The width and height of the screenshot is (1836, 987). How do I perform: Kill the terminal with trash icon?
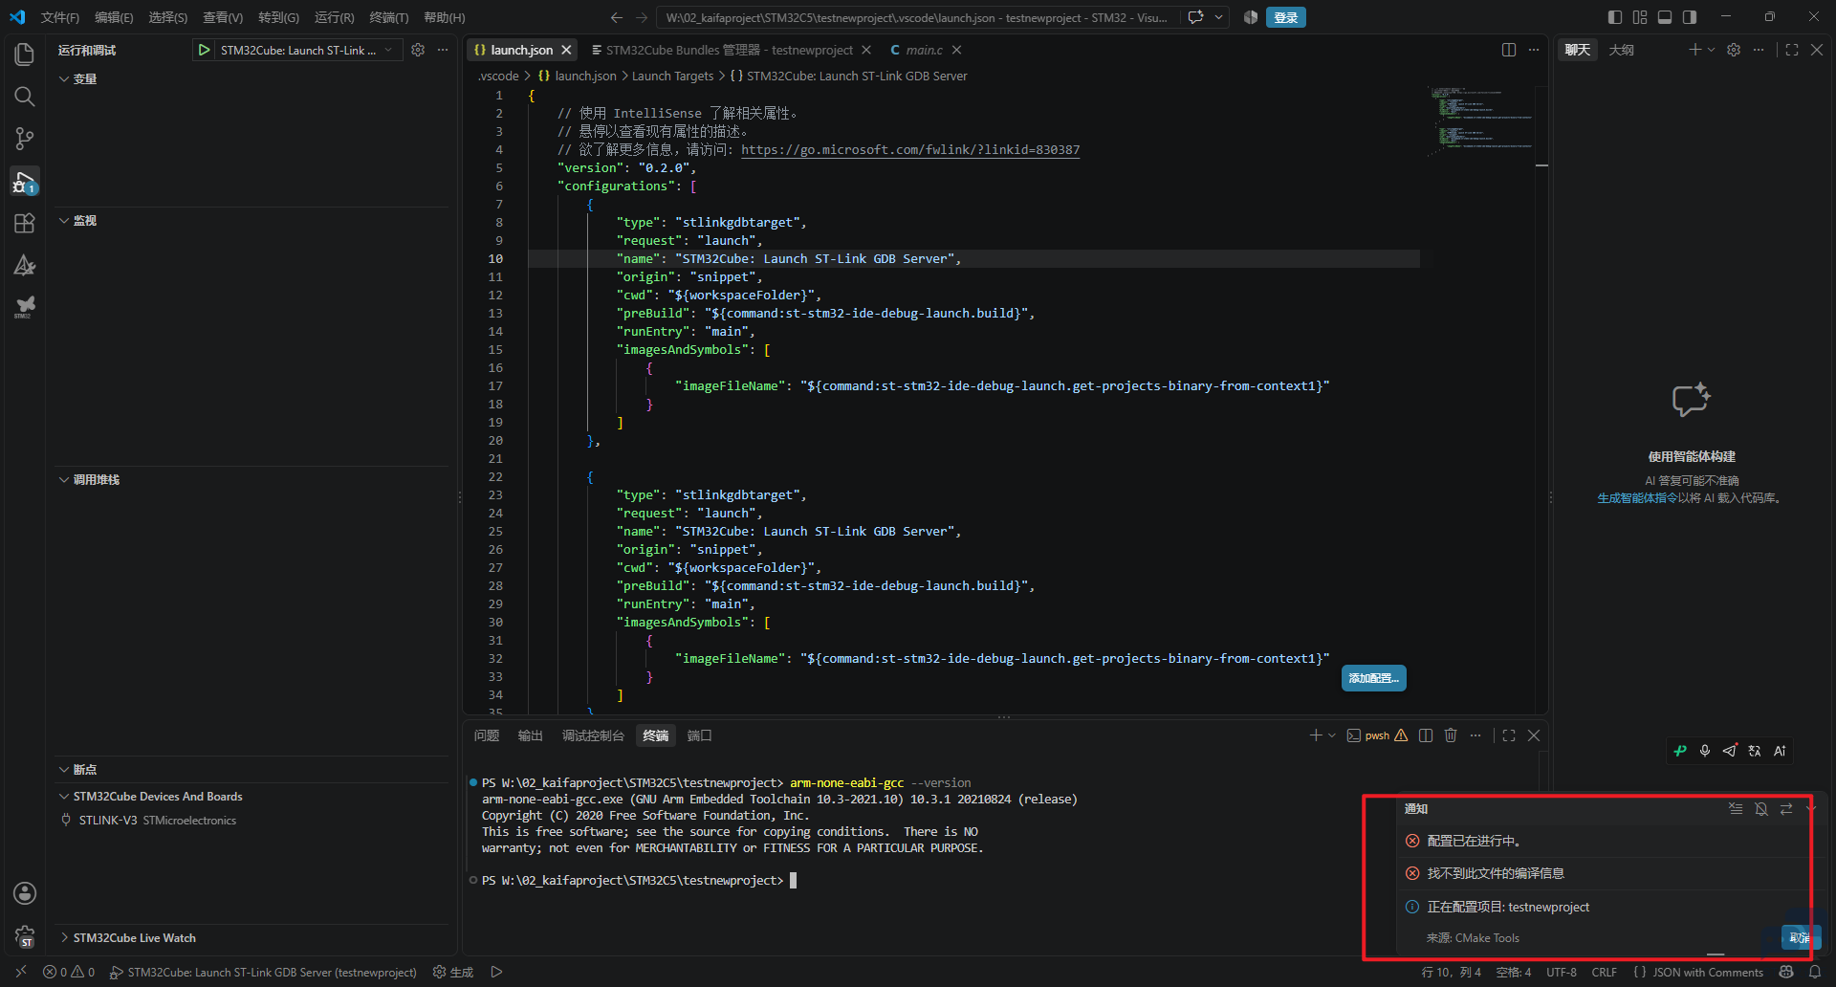[1451, 735]
